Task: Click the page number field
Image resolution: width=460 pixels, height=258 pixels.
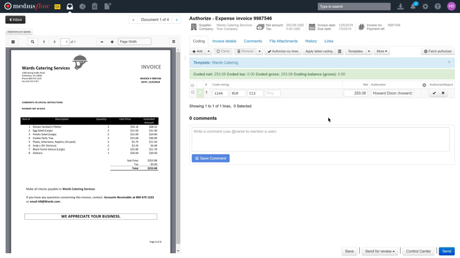Action: pos(65,42)
